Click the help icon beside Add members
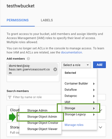Viewport: 112px width, 139px height. click(x=28, y=58)
